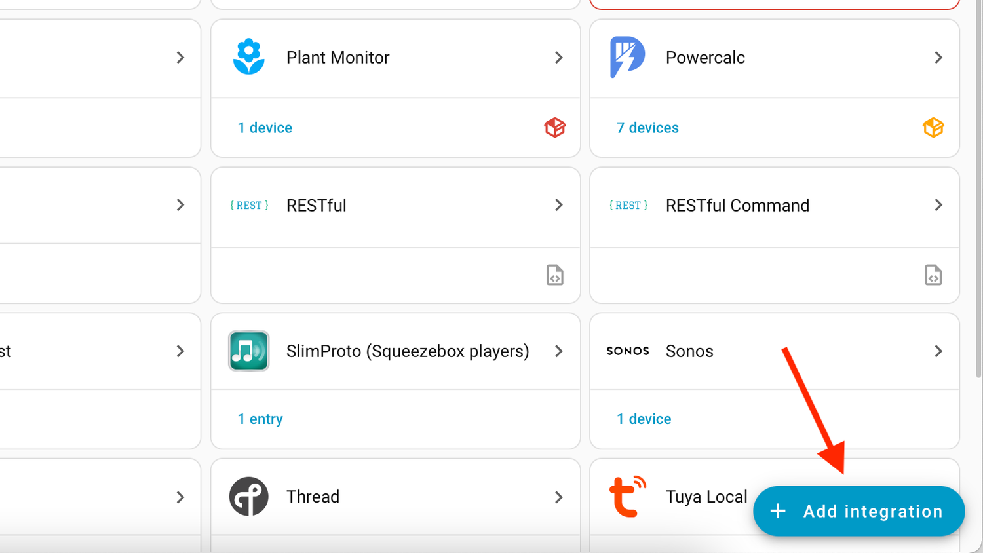This screenshot has height=553, width=983.
Task: Click red custom integration box on Plant Monitor
Action: [555, 128]
